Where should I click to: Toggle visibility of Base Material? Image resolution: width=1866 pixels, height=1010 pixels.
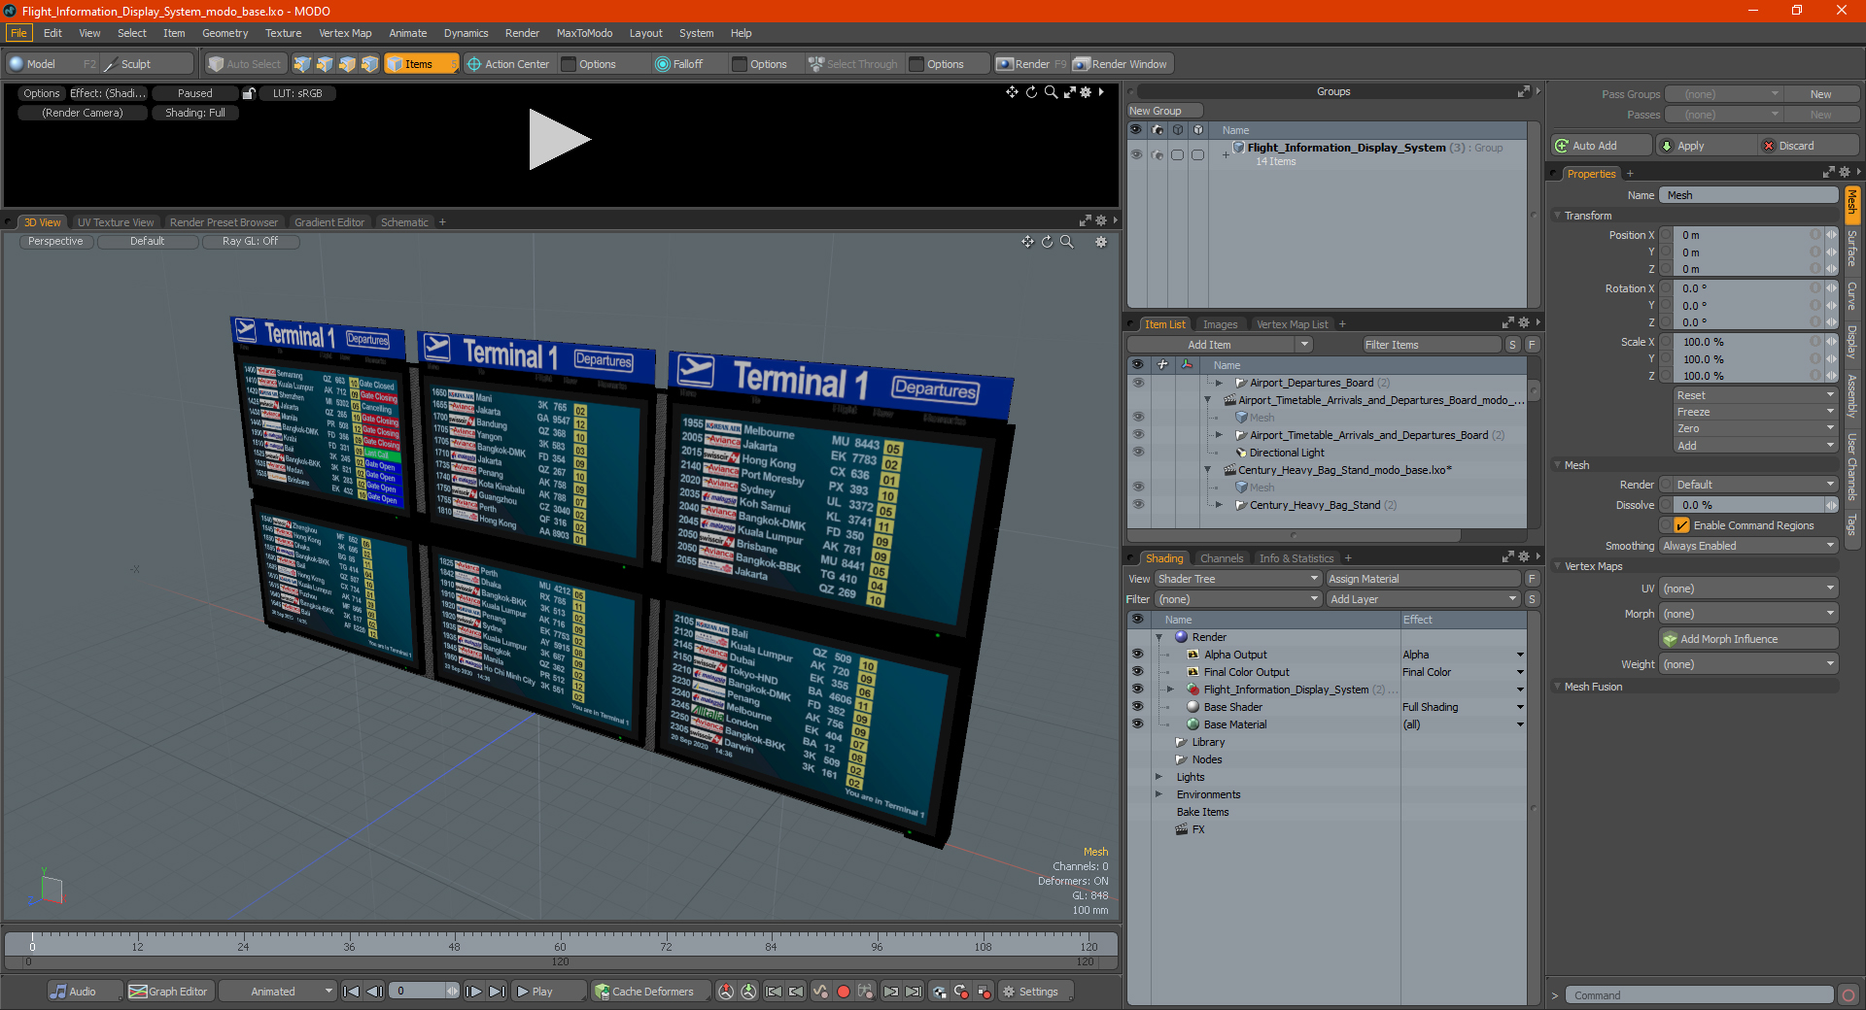(x=1137, y=724)
